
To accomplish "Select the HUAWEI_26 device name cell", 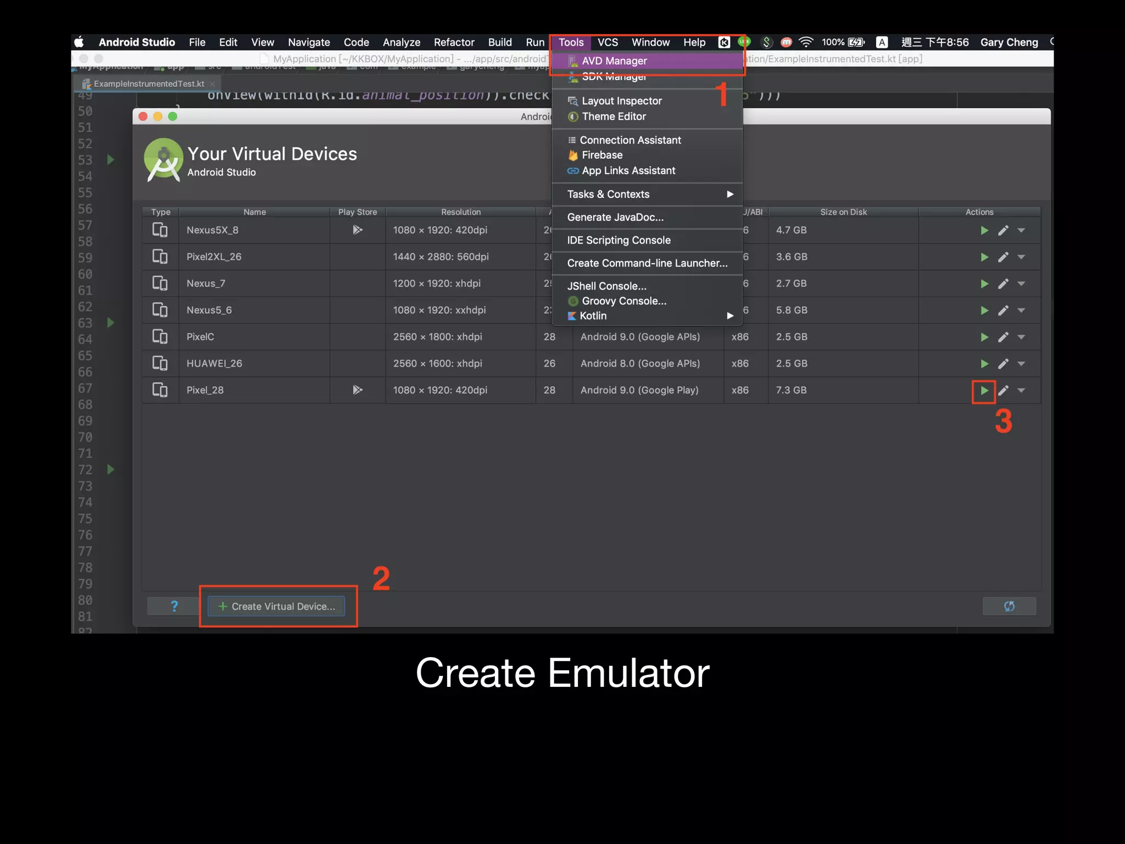I will (x=254, y=363).
